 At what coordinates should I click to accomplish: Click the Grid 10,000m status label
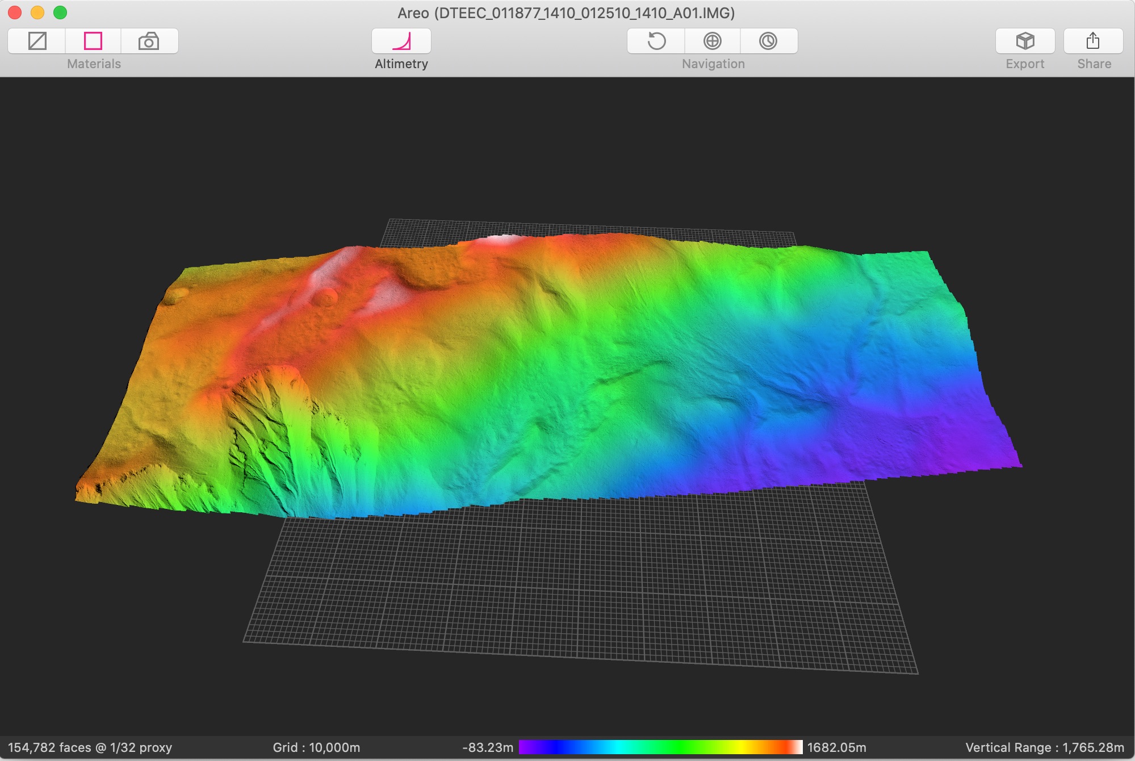(316, 747)
